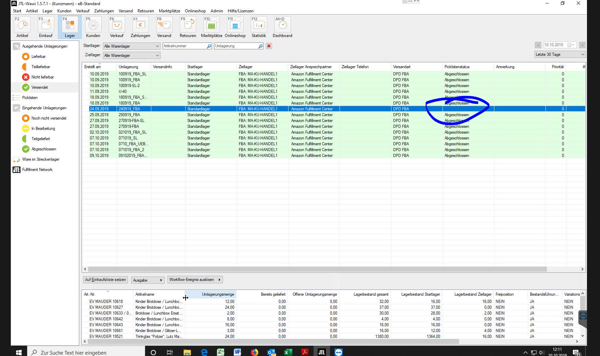Open Outlook from the taskbar

coord(271,352)
